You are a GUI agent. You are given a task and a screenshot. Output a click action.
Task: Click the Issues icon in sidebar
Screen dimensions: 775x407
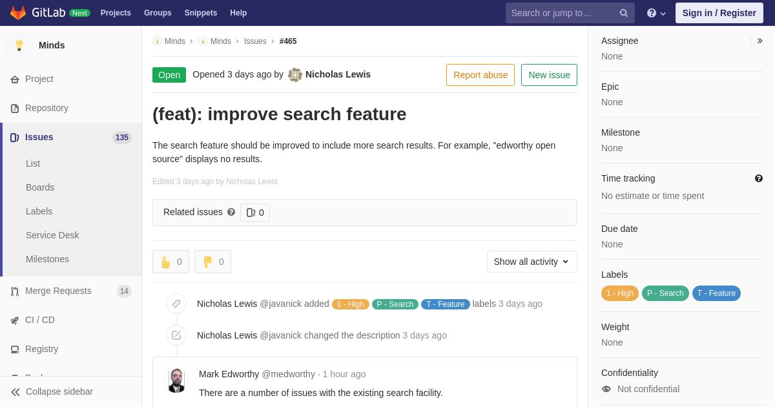pos(14,138)
